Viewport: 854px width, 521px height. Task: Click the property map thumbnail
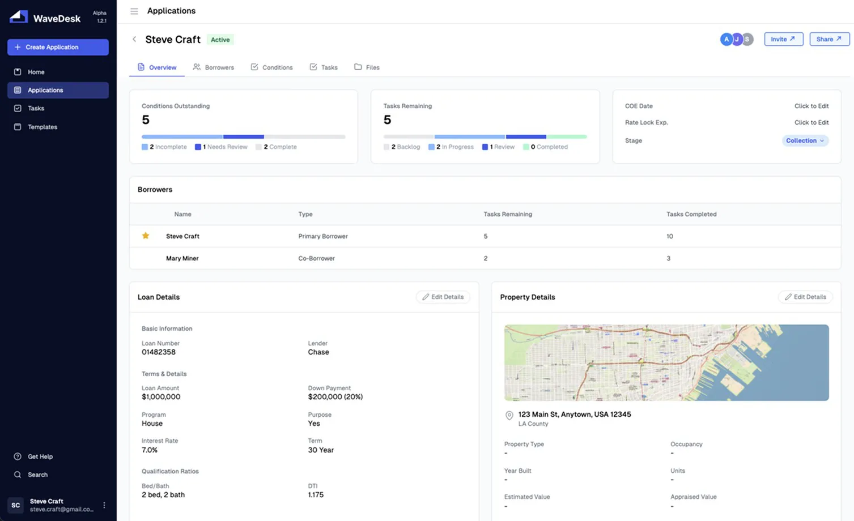(666, 362)
